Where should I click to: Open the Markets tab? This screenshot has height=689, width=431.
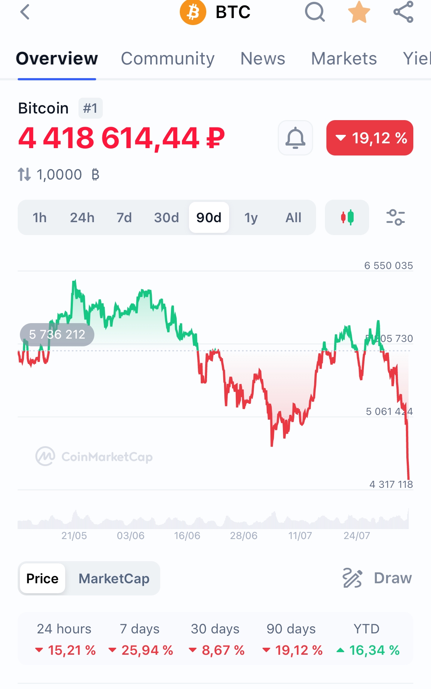pyautogui.click(x=344, y=59)
